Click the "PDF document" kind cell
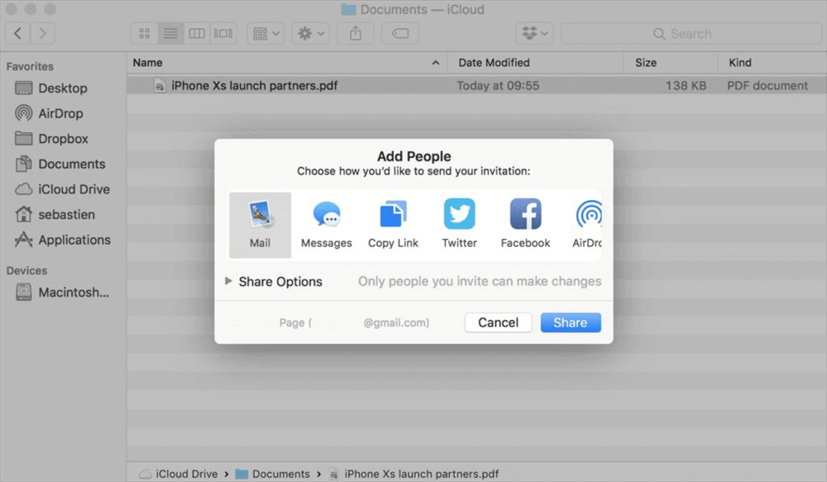This screenshot has height=482, width=827. coord(767,85)
